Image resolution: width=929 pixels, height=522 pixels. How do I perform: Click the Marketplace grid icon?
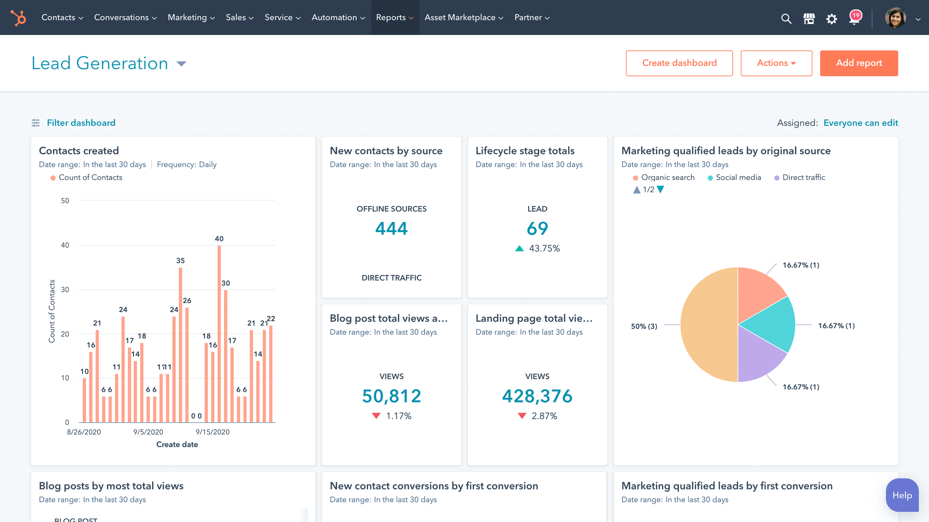point(808,17)
